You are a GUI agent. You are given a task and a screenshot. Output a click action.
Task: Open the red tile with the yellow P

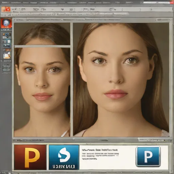30,157
